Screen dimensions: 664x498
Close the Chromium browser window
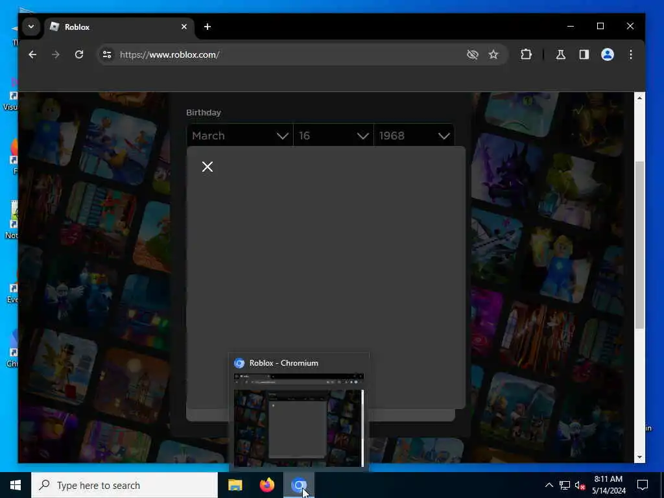pyautogui.click(x=630, y=26)
